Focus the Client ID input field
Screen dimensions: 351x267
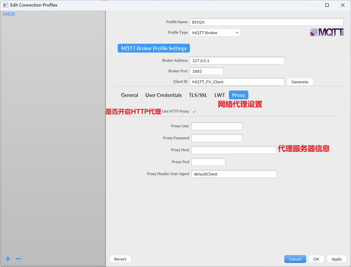pos(237,82)
